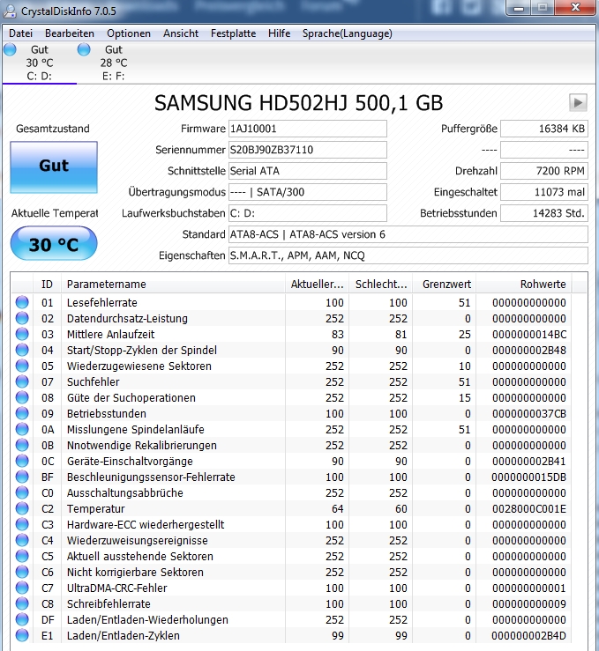This screenshot has width=599, height=651.
Task: Click status icon of Datendurchsatz-Leistung row
Action: point(22,318)
